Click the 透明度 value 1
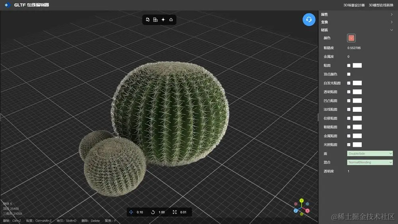This screenshot has height=224, width=398. pos(349,171)
